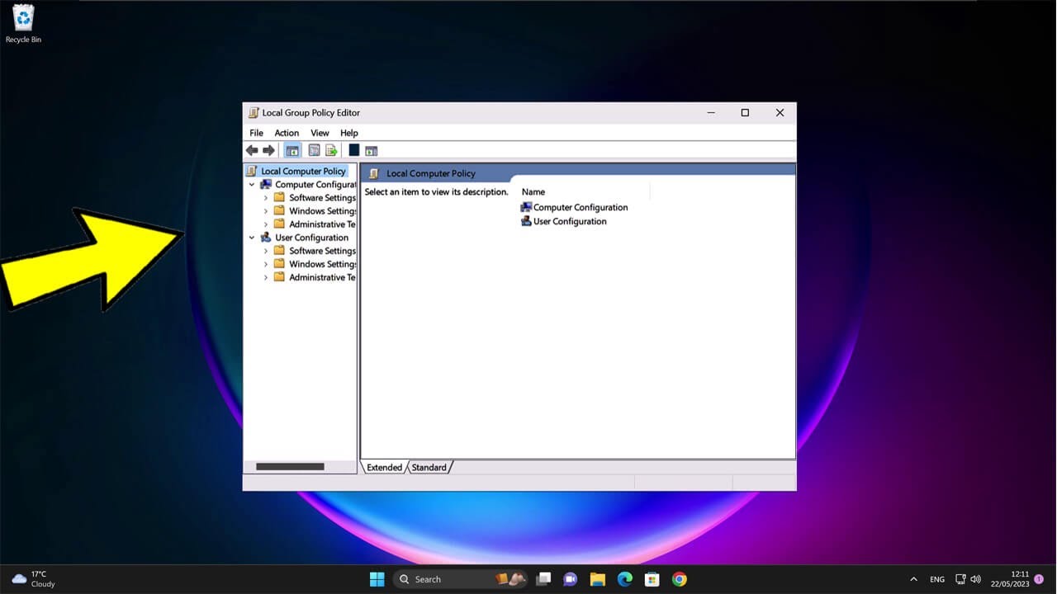Open the Windows Start button
Viewport: 1057px width, 594px height.
pos(377,579)
